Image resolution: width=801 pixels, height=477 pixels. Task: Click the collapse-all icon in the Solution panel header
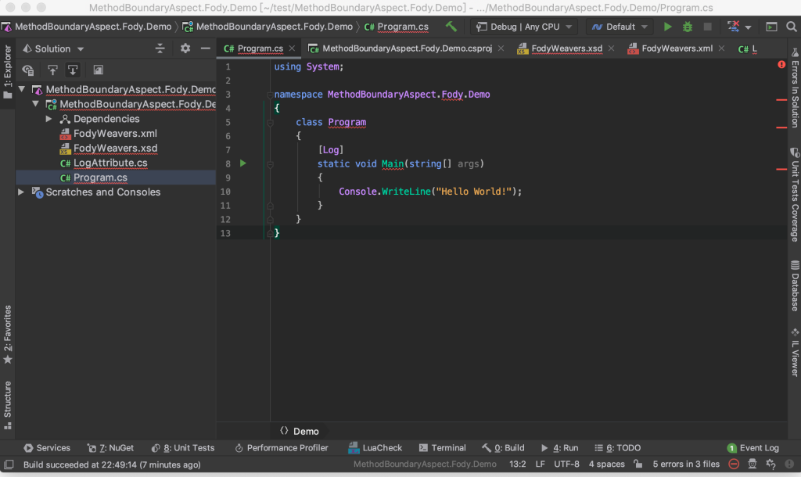[160, 48]
